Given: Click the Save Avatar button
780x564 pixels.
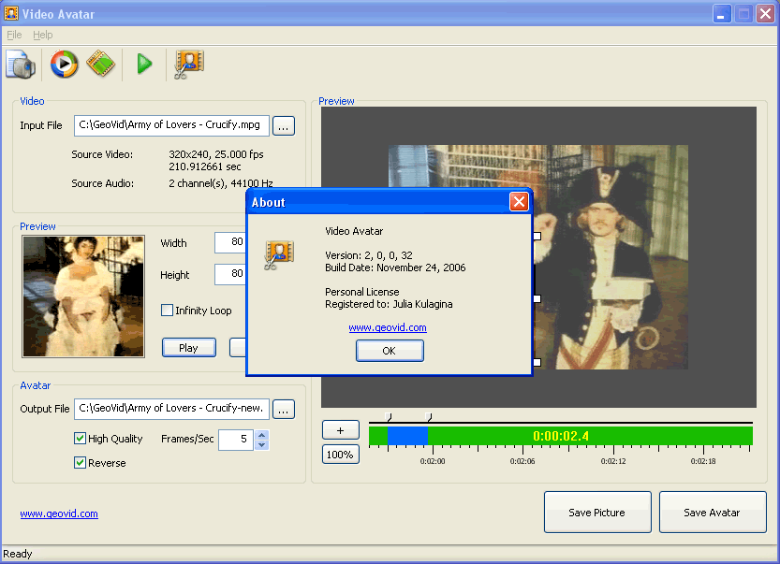Looking at the screenshot, I should (713, 513).
